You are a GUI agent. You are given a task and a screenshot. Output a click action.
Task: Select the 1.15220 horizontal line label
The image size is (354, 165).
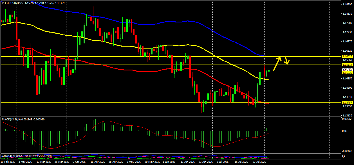347,73
